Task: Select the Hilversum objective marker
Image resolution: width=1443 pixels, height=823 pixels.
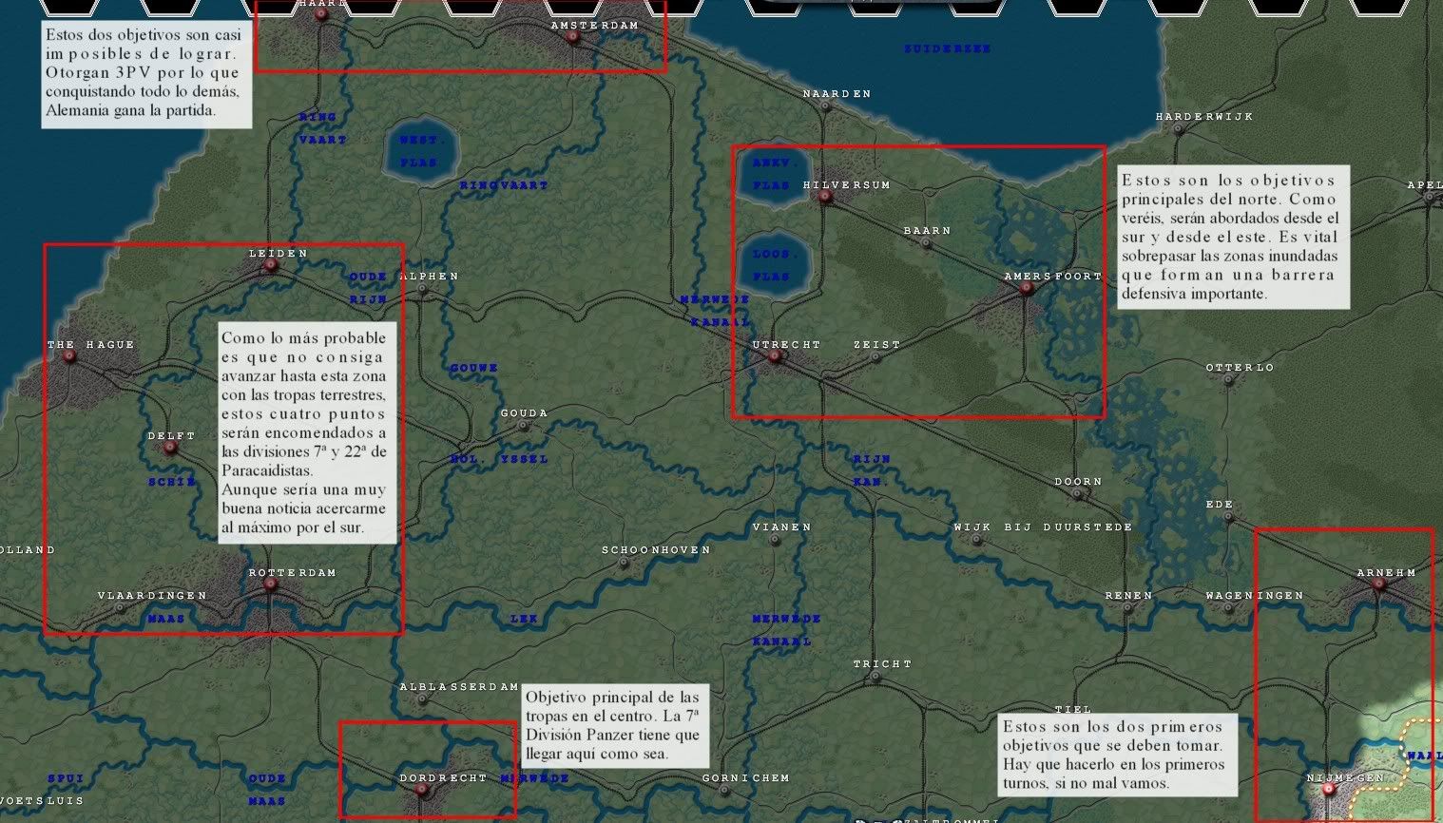Action: [x=825, y=197]
